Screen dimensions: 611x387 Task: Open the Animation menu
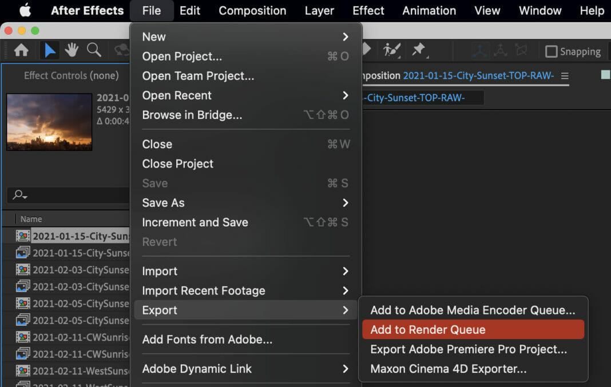click(429, 10)
